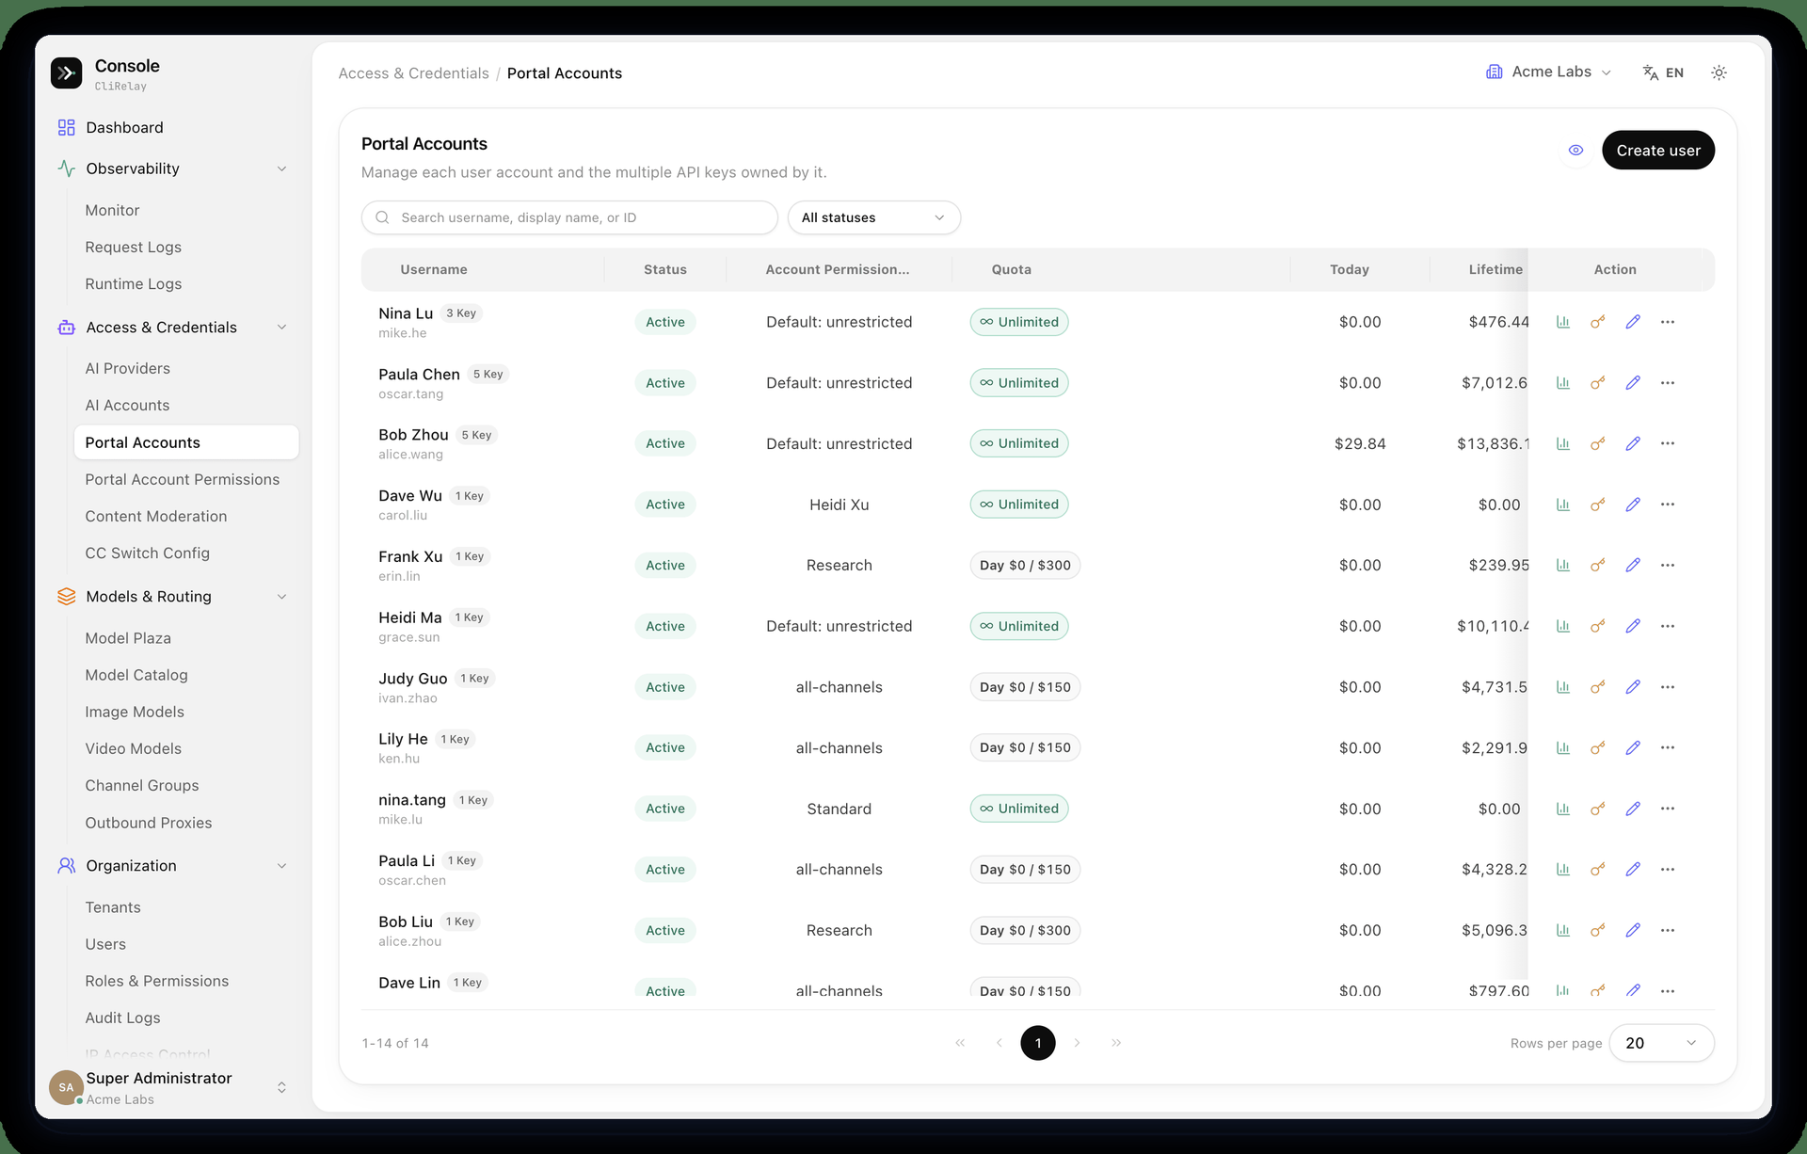Click the Create user button
The height and width of the screenshot is (1154, 1807).
(x=1658, y=151)
